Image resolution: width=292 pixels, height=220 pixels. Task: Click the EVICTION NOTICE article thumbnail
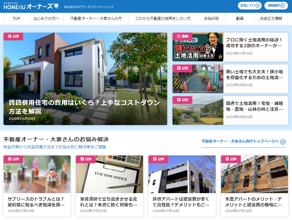(x=109, y=174)
